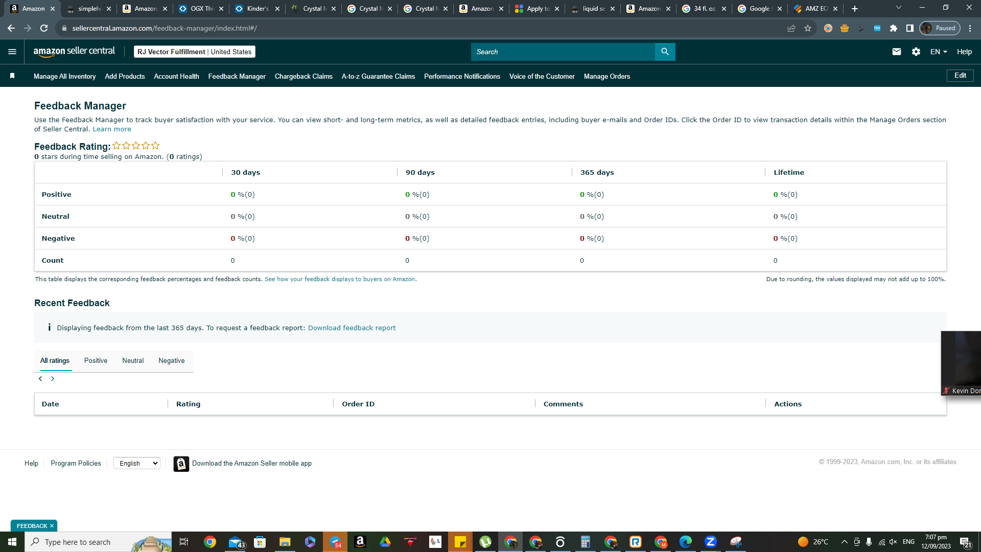Click the Amazon Seller mobile app icon

(x=181, y=464)
